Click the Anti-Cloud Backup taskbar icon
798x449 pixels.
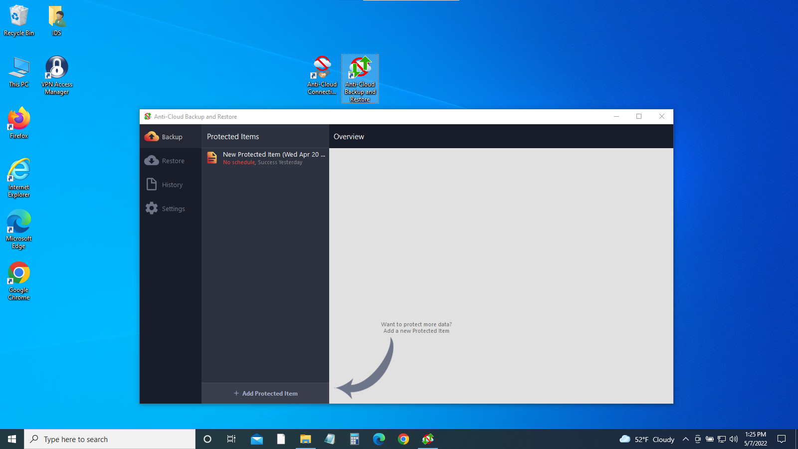[428, 439]
